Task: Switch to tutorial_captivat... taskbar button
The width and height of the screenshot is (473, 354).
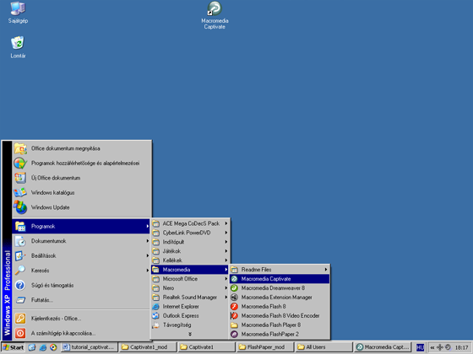Action: pos(89,347)
